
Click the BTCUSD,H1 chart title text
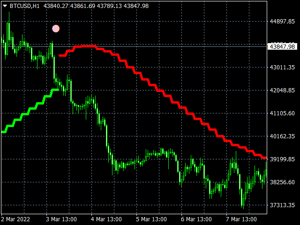[24, 6]
